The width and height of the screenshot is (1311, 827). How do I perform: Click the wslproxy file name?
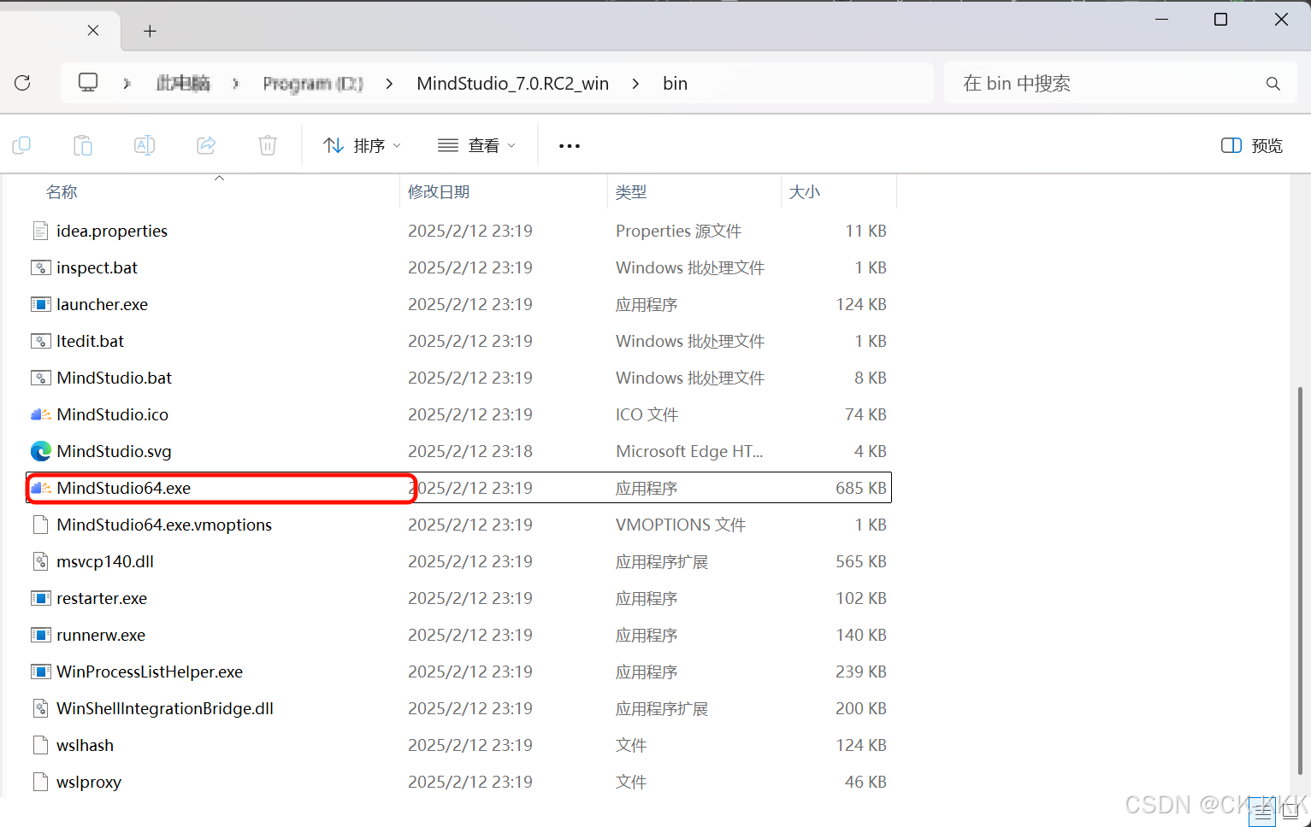89,782
